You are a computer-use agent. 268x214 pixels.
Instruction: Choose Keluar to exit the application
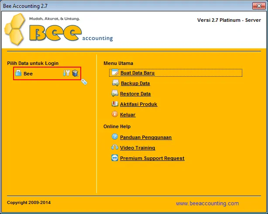[x=128, y=115]
